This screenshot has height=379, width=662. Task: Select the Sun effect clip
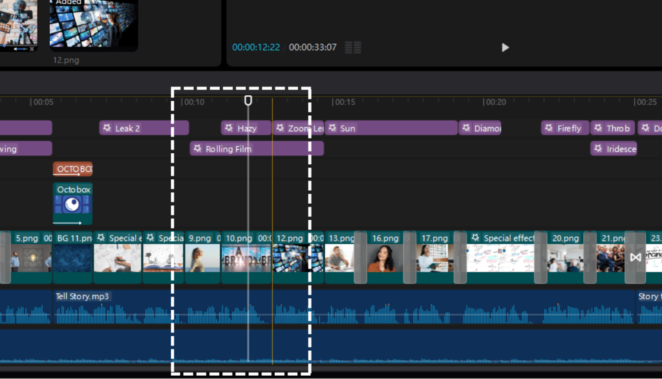(391, 128)
